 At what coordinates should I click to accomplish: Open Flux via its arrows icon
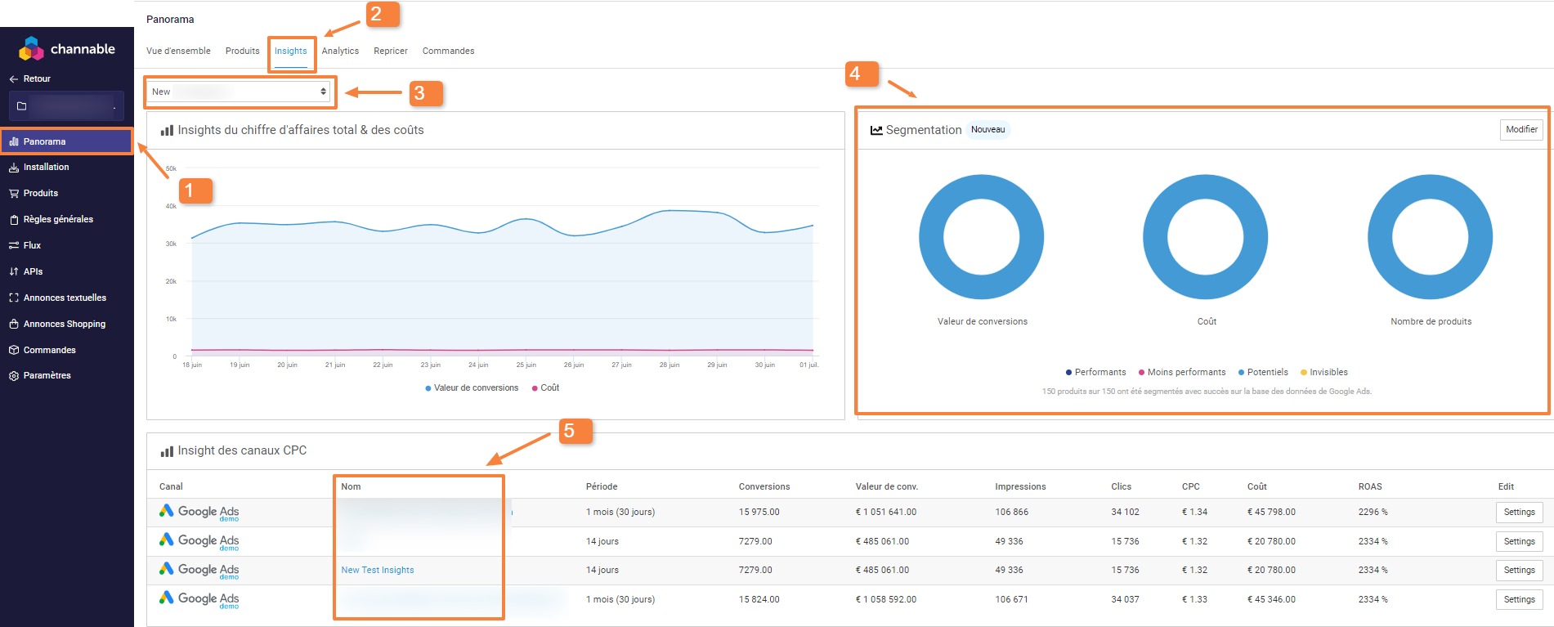(x=14, y=245)
